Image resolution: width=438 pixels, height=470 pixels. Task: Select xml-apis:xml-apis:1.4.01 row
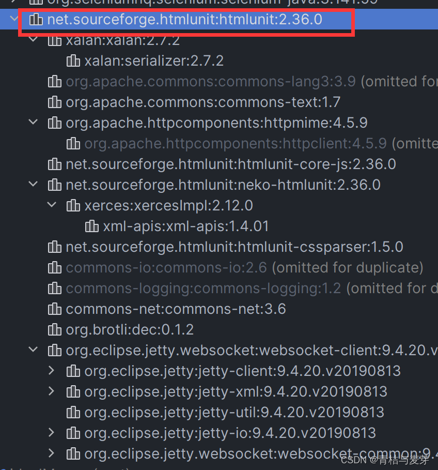coord(219,226)
